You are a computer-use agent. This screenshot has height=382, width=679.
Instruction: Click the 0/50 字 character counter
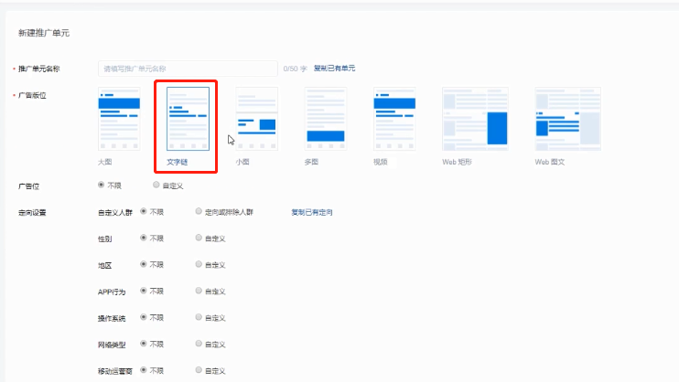point(295,69)
